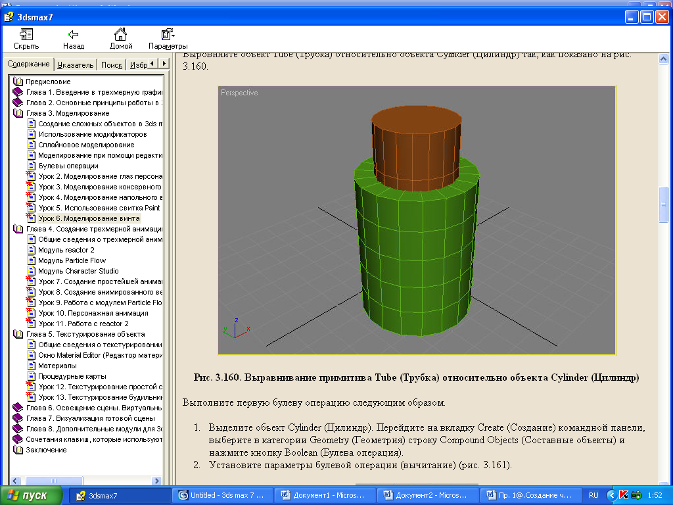Switch to Документ1 Word taskbar button

pos(325,495)
